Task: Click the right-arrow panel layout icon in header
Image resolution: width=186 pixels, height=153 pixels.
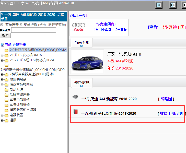Action: [159, 5]
